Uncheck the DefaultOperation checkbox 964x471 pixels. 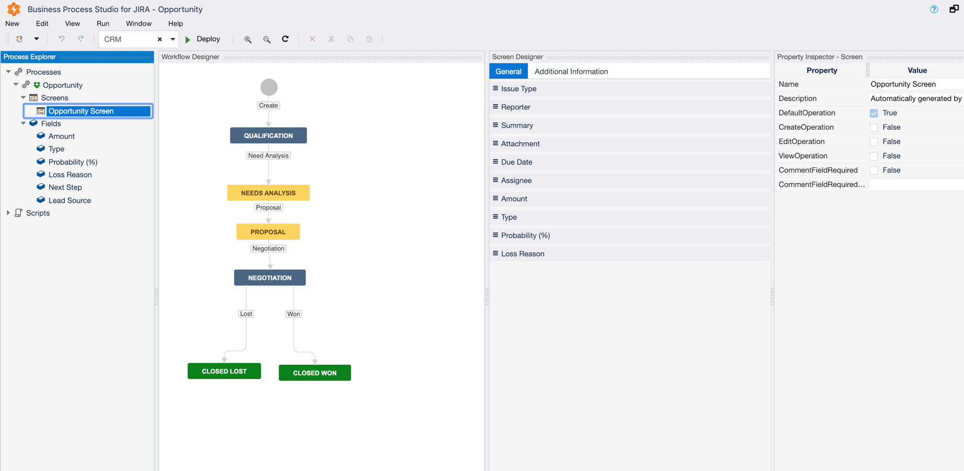click(x=874, y=113)
